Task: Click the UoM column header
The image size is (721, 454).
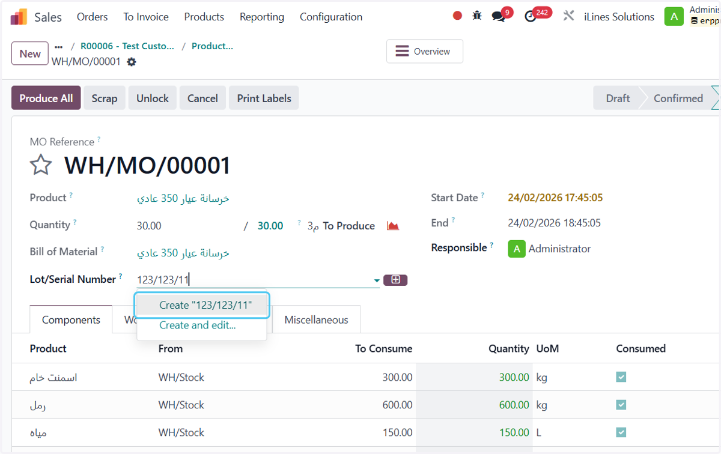Action: click(547, 348)
